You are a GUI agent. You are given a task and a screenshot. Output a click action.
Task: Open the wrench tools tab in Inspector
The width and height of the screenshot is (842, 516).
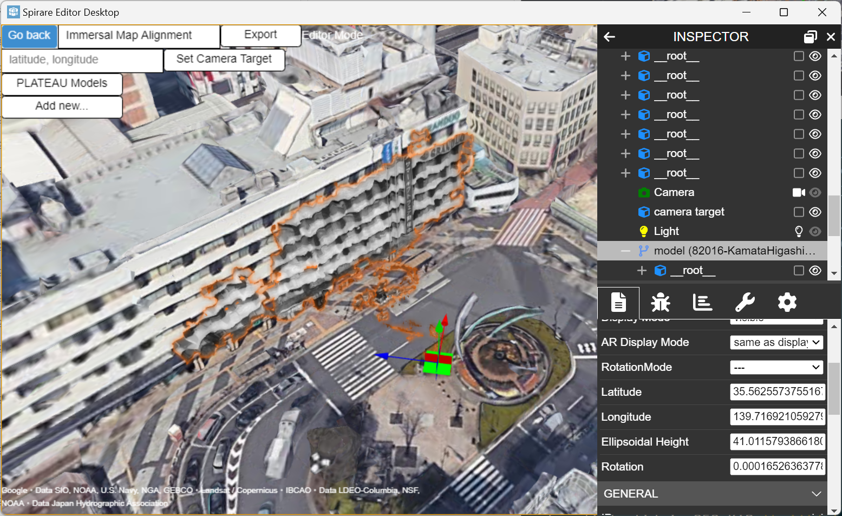tap(745, 302)
